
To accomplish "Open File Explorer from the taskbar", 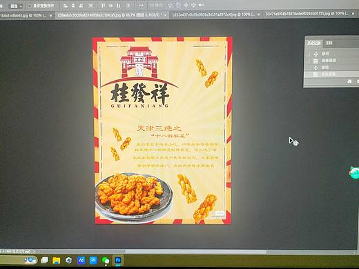I will tap(56, 260).
